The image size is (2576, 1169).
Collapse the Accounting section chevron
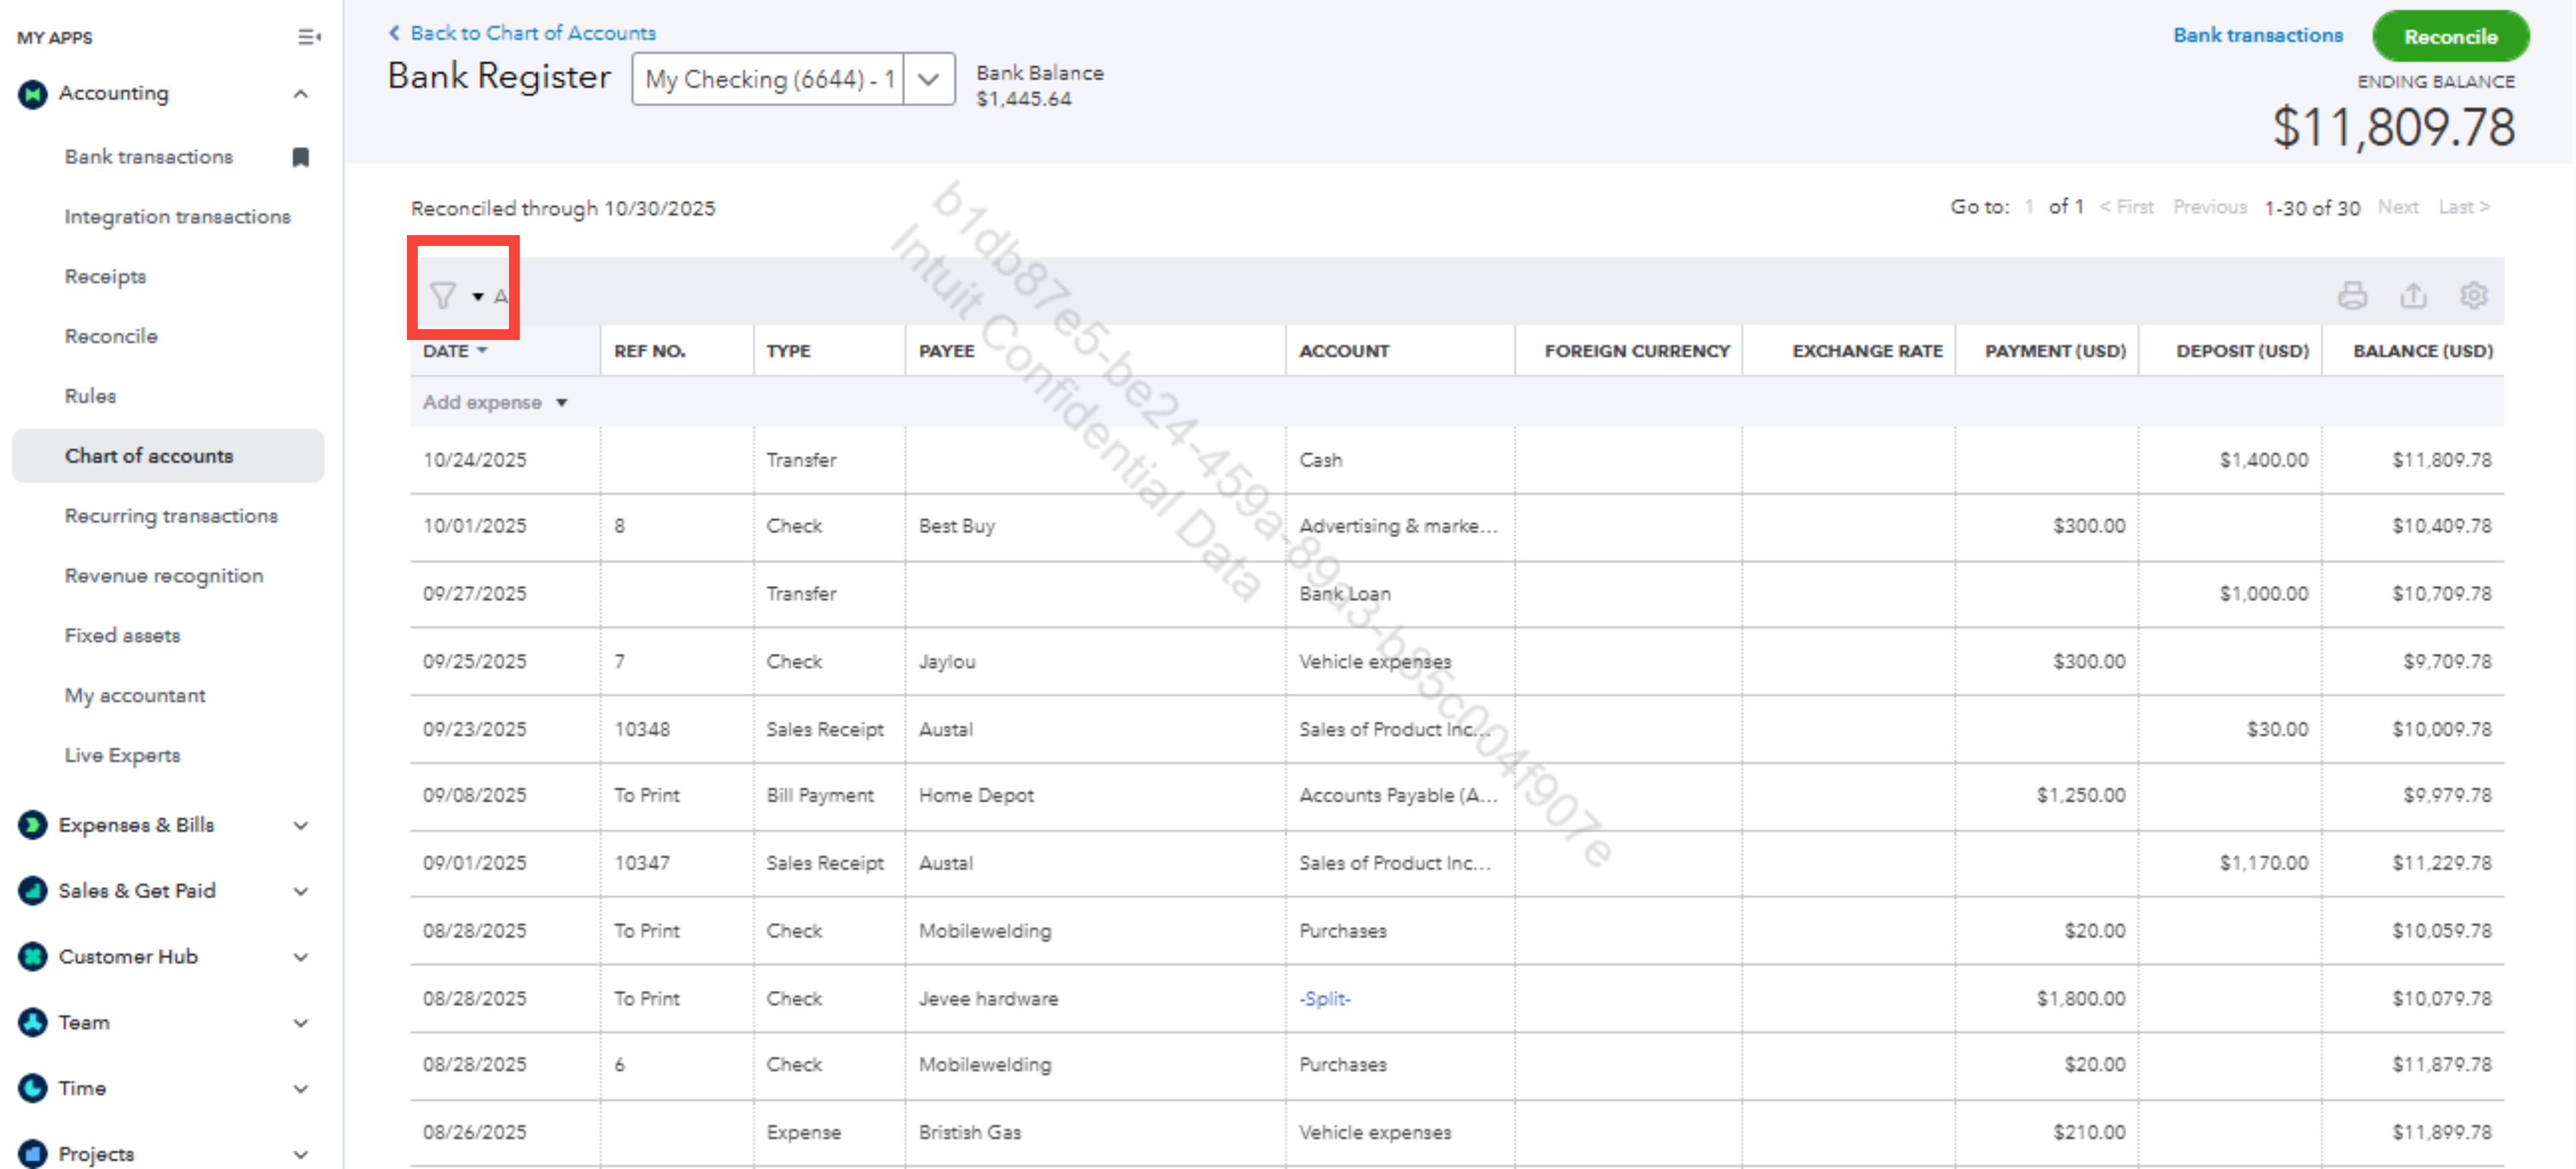pos(300,94)
